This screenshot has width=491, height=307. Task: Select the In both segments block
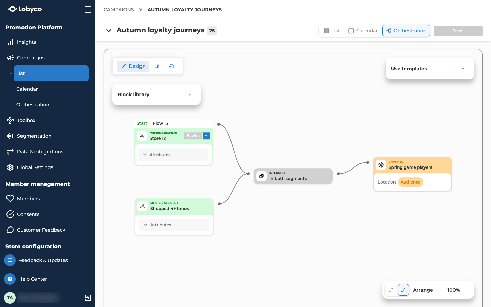(x=293, y=176)
